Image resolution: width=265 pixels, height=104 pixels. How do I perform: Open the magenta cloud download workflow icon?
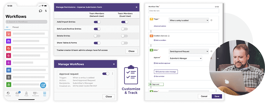click(x=9, y=55)
